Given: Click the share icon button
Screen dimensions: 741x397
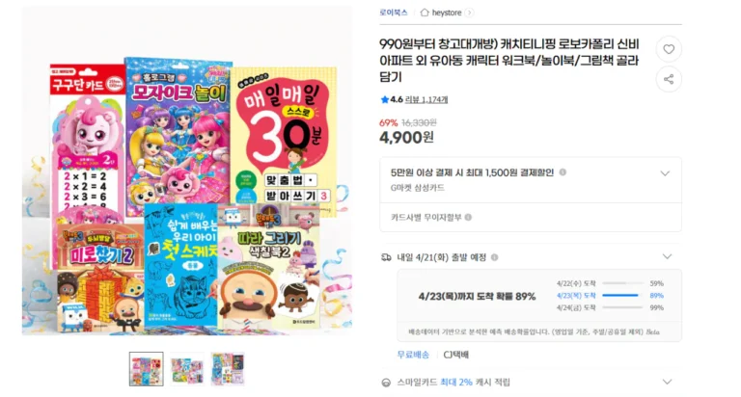Looking at the screenshot, I should [669, 79].
